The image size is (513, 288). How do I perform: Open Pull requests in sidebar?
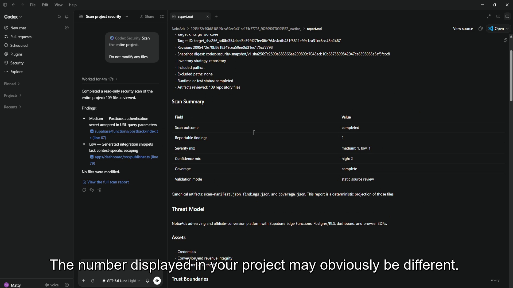(x=21, y=37)
